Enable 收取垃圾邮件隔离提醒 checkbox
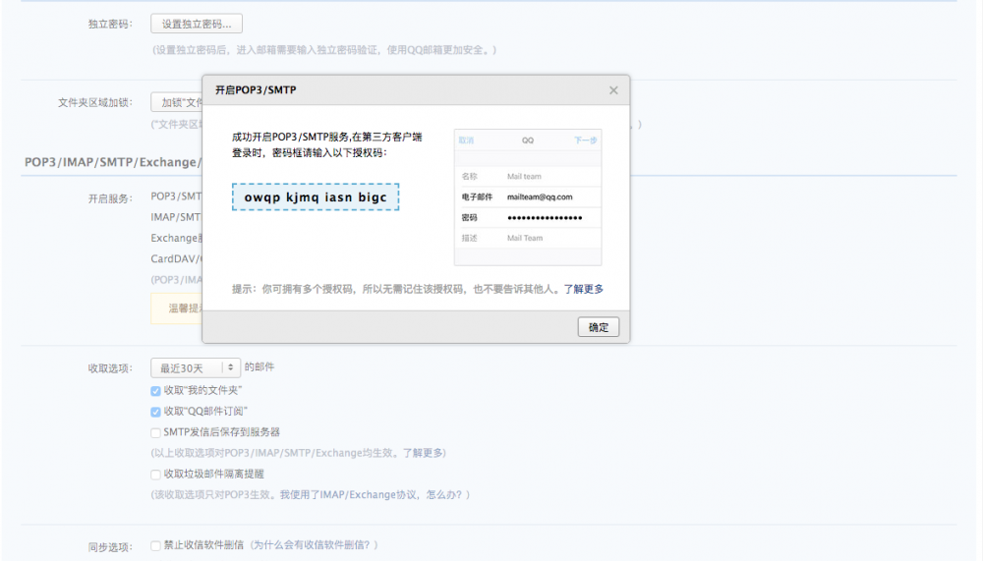Screen dimensions: 983x561 (155, 475)
